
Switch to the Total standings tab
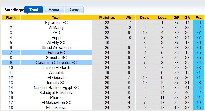click(34, 10)
